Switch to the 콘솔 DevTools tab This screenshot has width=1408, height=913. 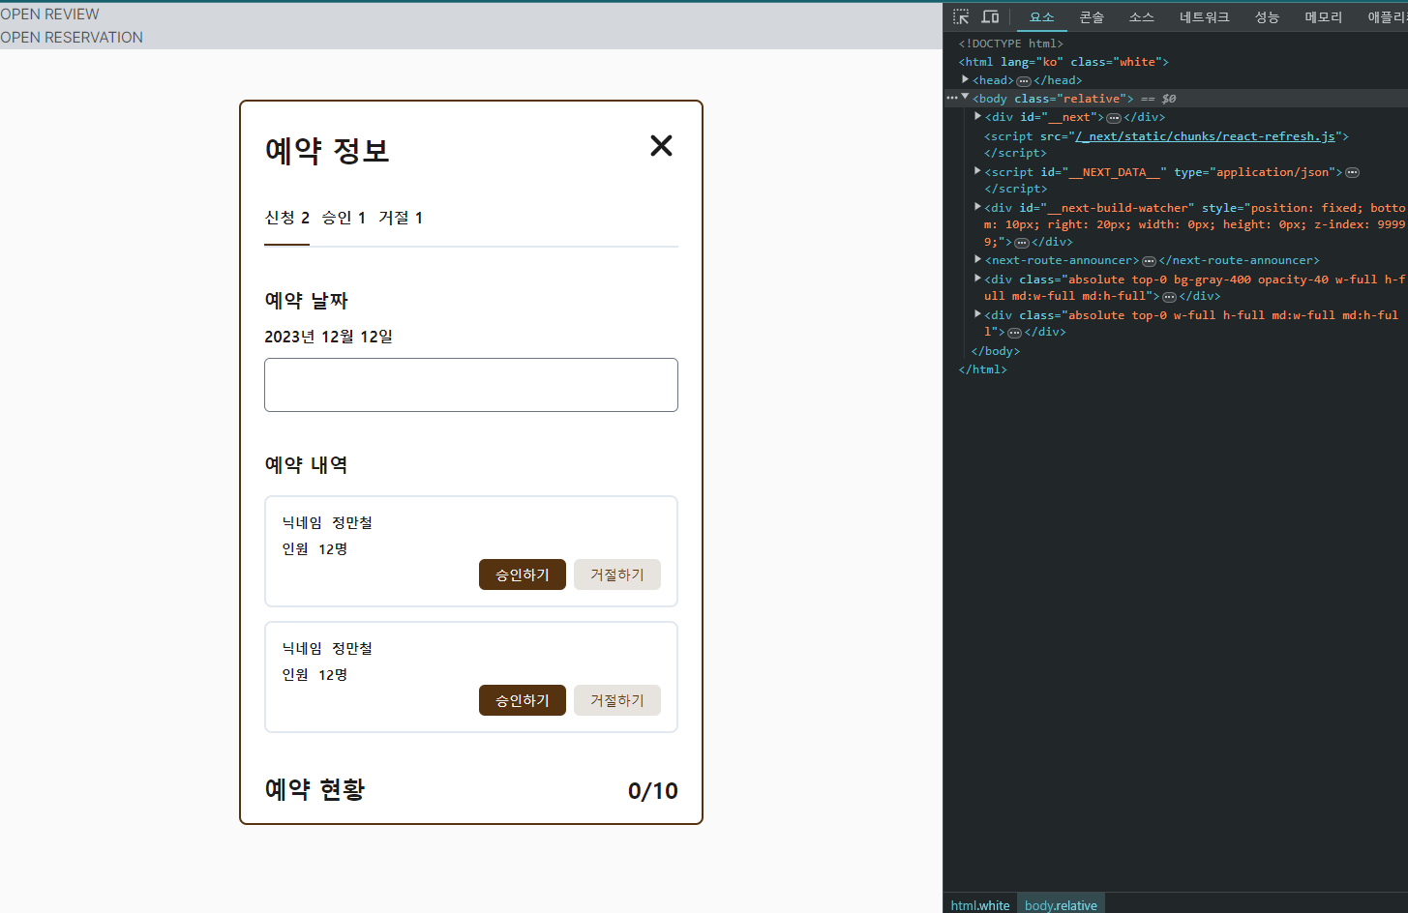pyautogui.click(x=1092, y=17)
